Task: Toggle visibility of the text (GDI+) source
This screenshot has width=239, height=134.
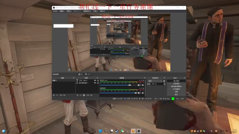Action: pos(95,80)
